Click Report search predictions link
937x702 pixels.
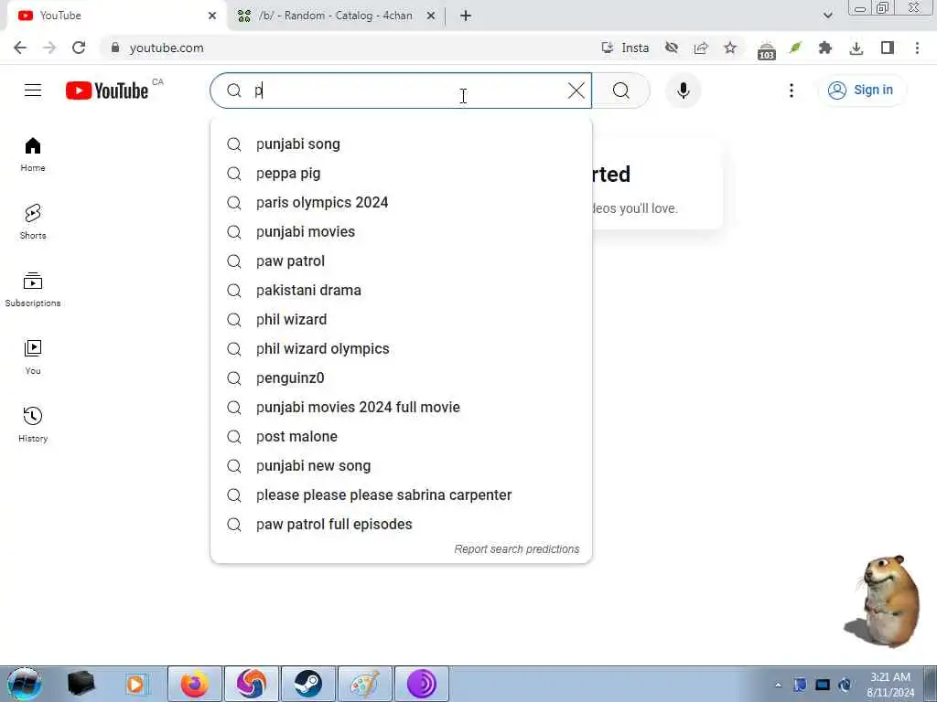(x=516, y=549)
